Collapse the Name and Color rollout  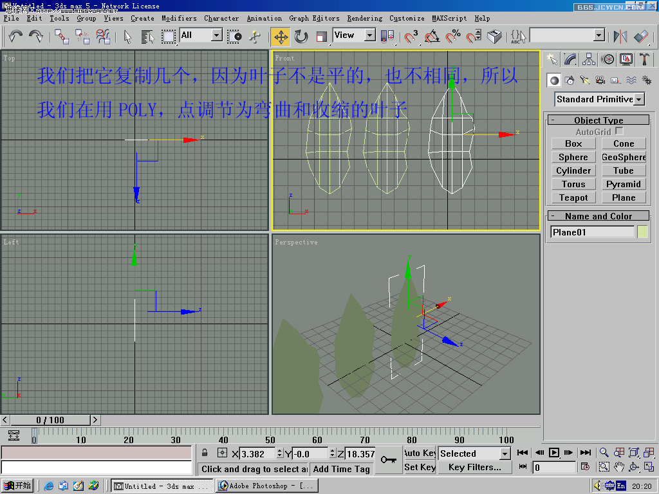(x=599, y=216)
